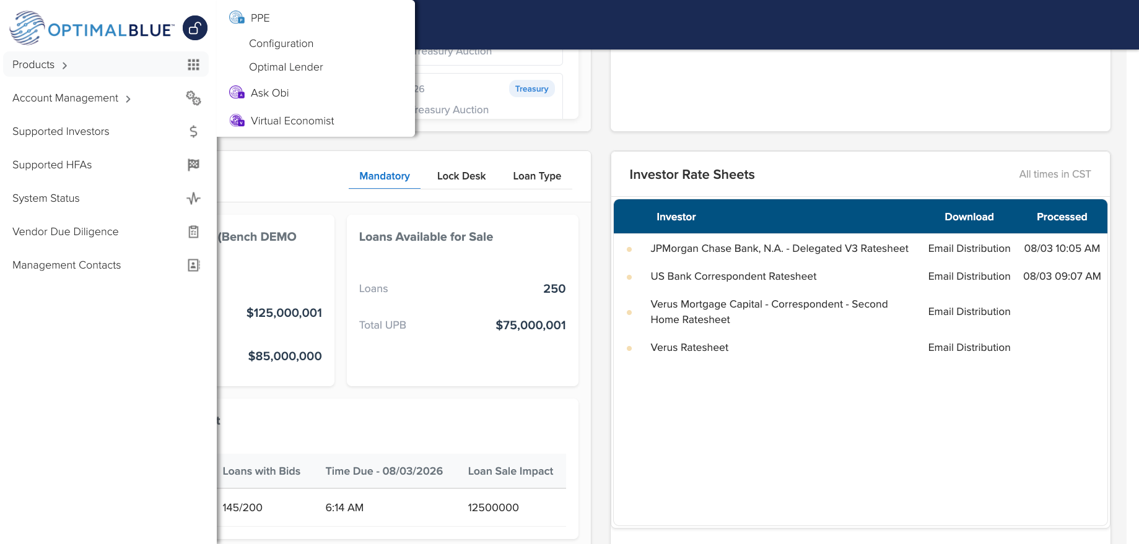Screen dimensions: 1139x544
Task: Choose Ask Obi from the flyout
Action: pos(270,93)
